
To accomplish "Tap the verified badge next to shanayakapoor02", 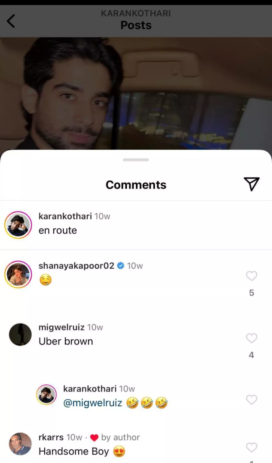I will click(121, 265).
